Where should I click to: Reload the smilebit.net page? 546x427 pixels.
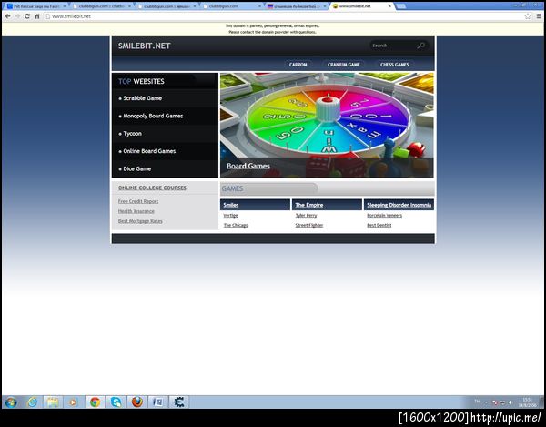(x=27, y=16)
